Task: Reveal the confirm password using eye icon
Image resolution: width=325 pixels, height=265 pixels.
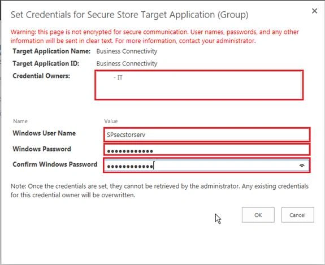Action: 302,166
